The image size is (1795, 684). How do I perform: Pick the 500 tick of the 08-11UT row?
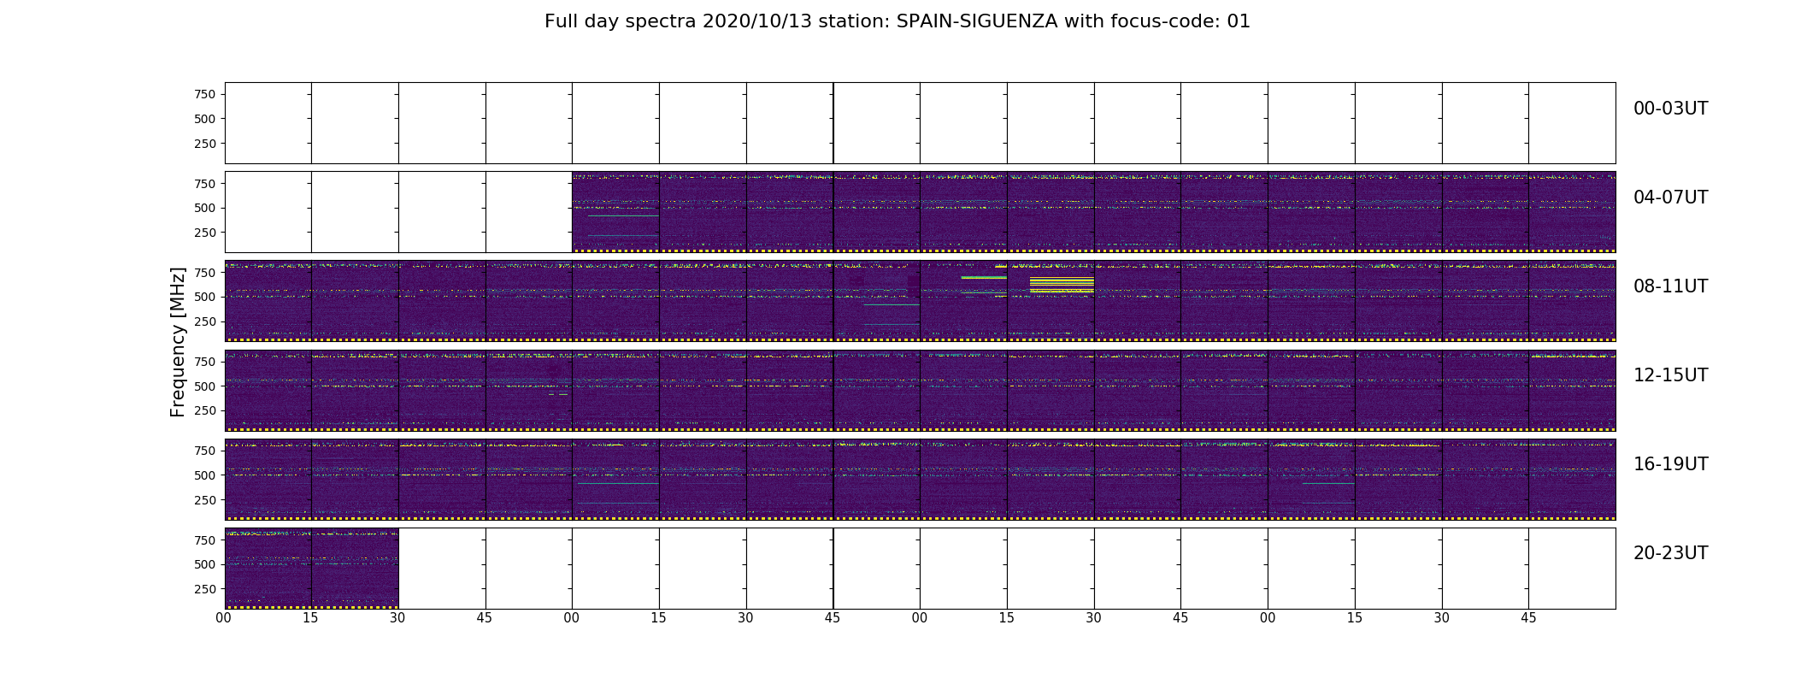[x=205, y=297]
